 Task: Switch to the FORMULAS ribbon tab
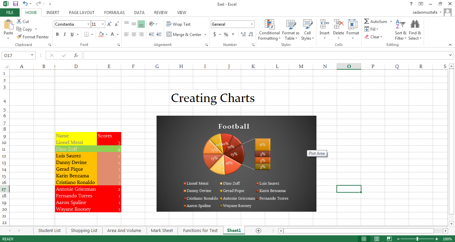coord(114,12)
